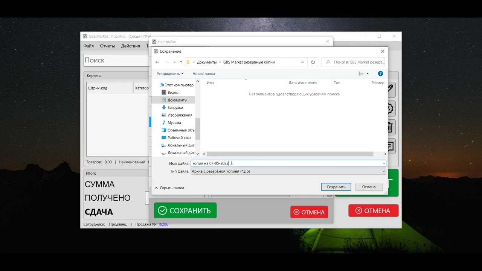
Task: Click Сохранить in the save dialog
Action: [336, 187]
